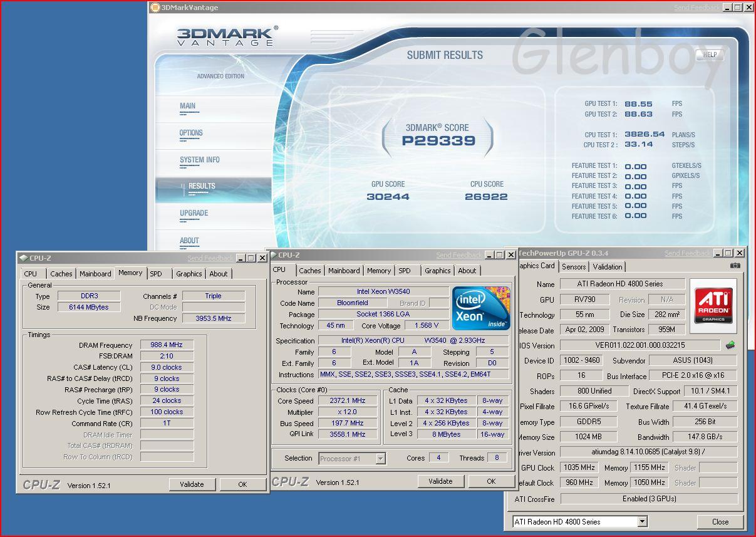
Task: Click the BIOS save chip icon in GPU-Z
Action: pyautogui.click(x=730, y=345)
